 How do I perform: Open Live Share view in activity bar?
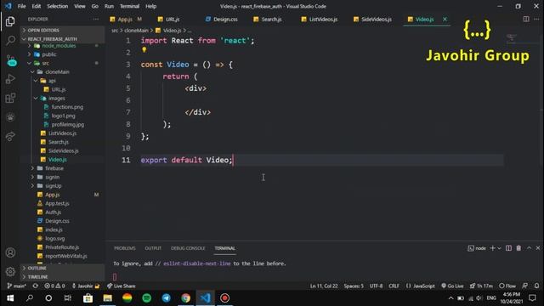point(10,136)
